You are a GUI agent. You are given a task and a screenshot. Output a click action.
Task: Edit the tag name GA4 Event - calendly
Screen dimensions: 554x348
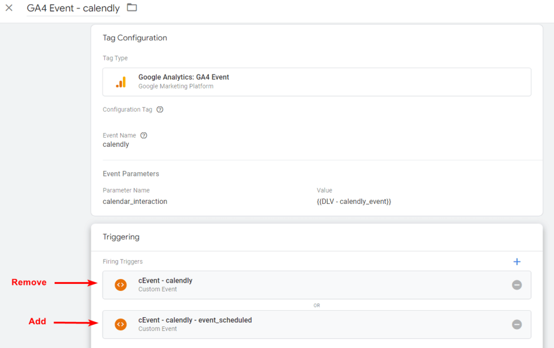[x=73, y=8]
